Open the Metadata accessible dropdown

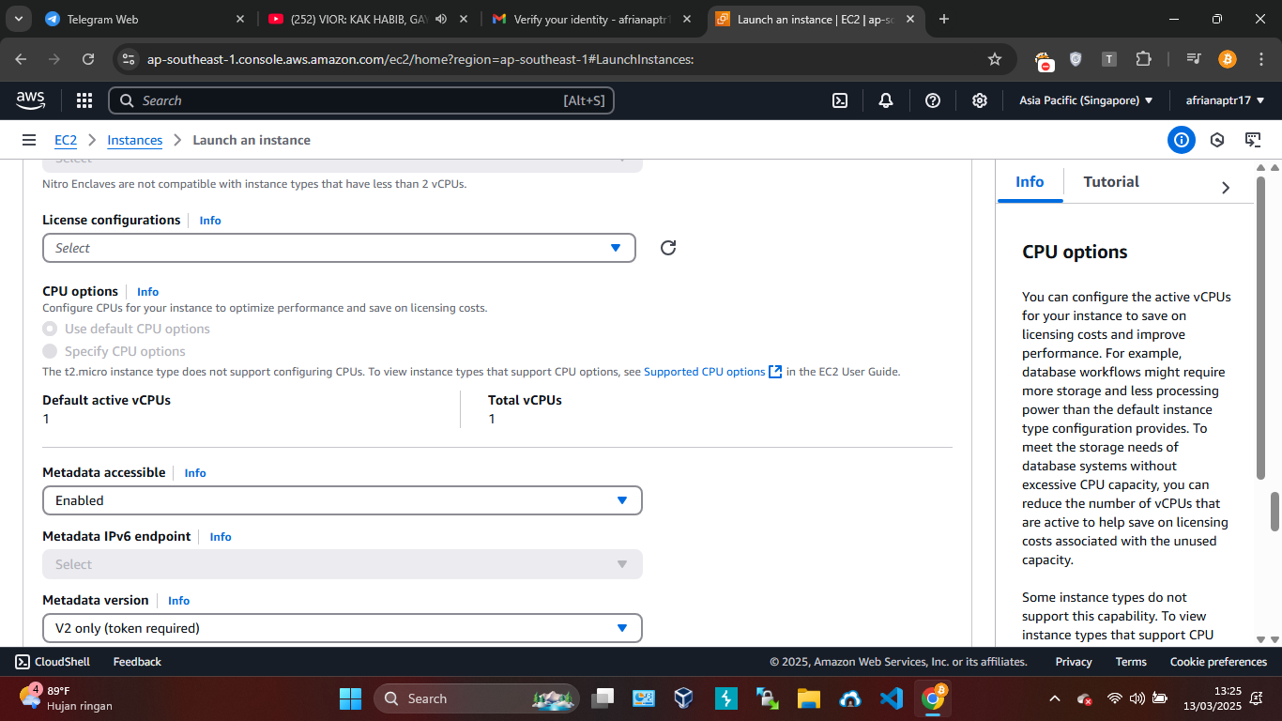[x=343, y=500]
